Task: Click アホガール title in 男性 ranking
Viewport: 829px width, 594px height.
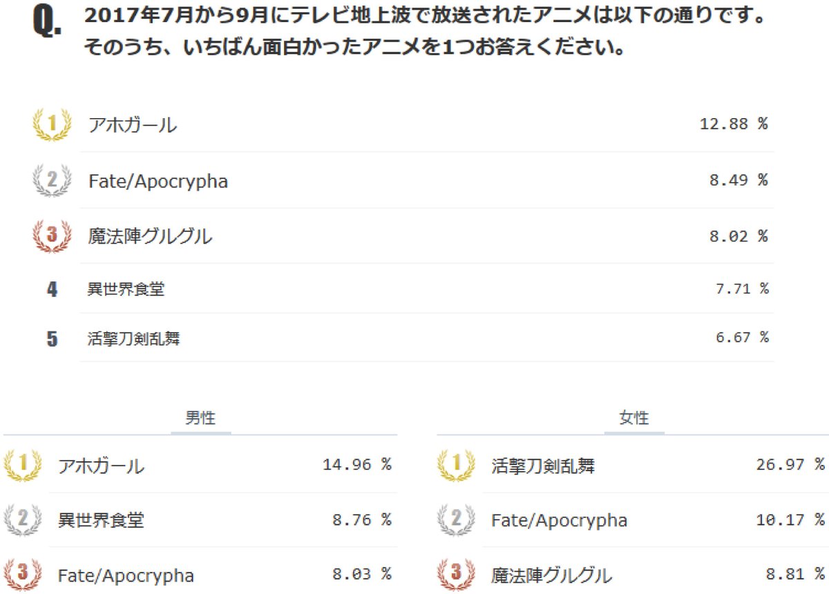Action: 101,466
